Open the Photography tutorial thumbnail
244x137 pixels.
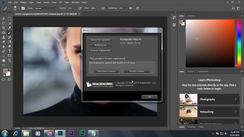pos(188,99)
